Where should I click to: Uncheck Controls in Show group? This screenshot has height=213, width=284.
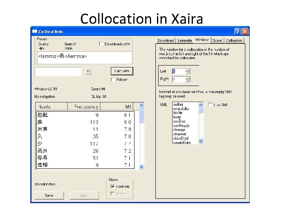(x=112, y=187)
